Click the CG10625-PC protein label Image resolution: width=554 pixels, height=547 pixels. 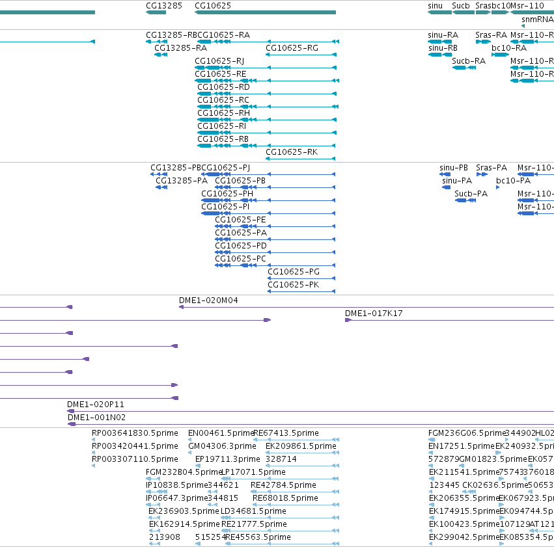(240, 259)
